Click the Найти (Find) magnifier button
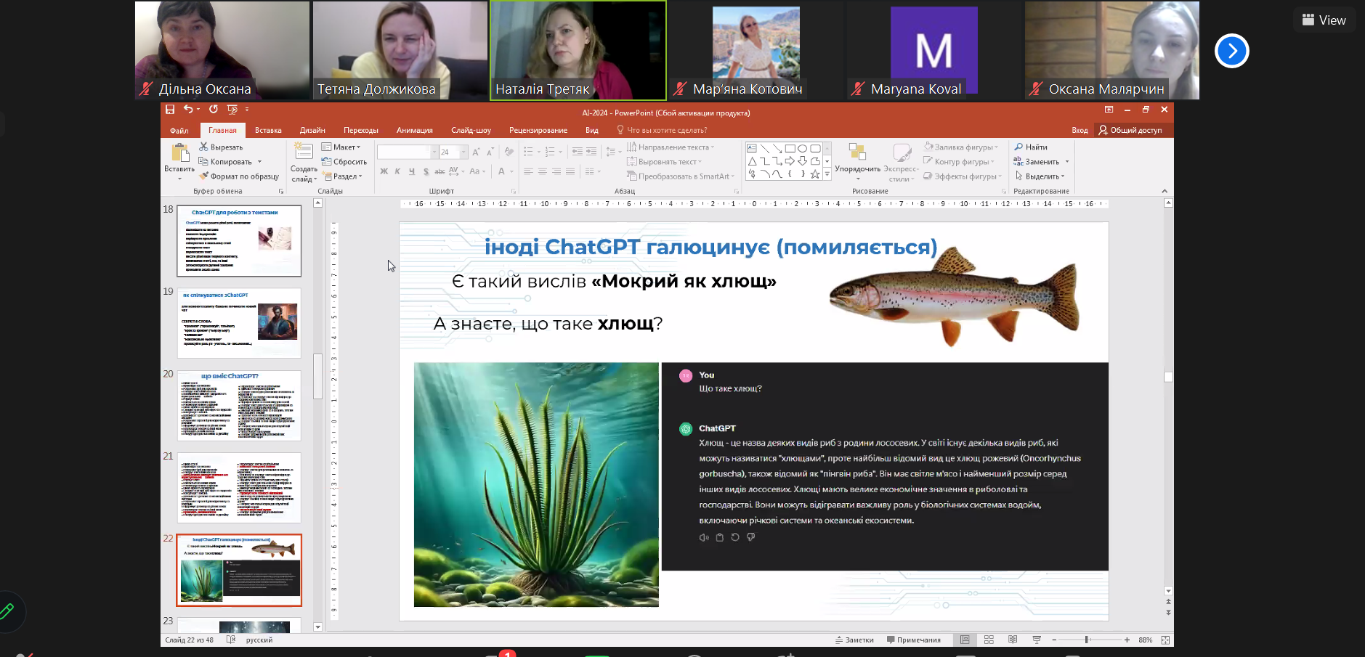 coord(1031,147)
